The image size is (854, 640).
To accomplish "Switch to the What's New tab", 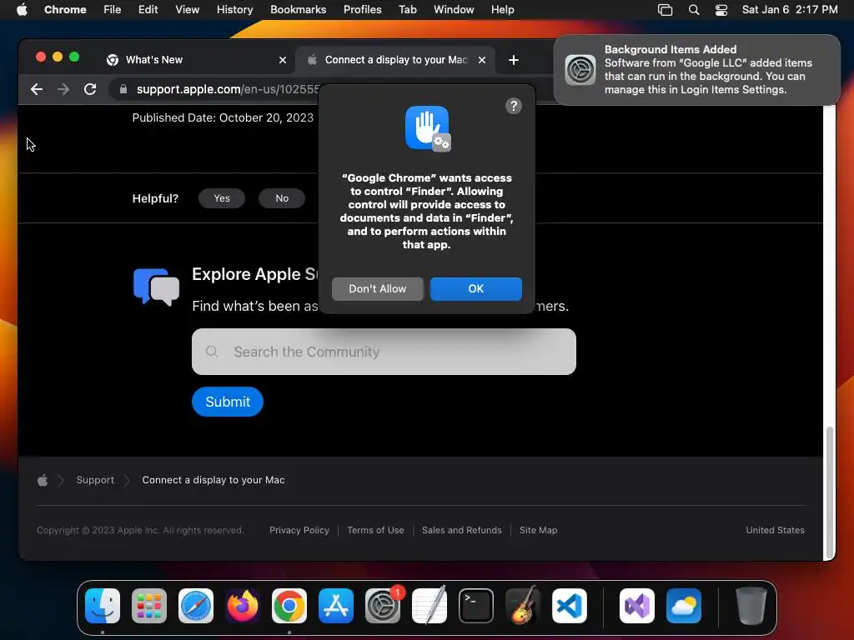I will pos(196,60).
